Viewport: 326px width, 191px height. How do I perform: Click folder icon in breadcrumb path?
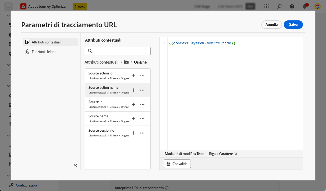[x=126, y=62]
